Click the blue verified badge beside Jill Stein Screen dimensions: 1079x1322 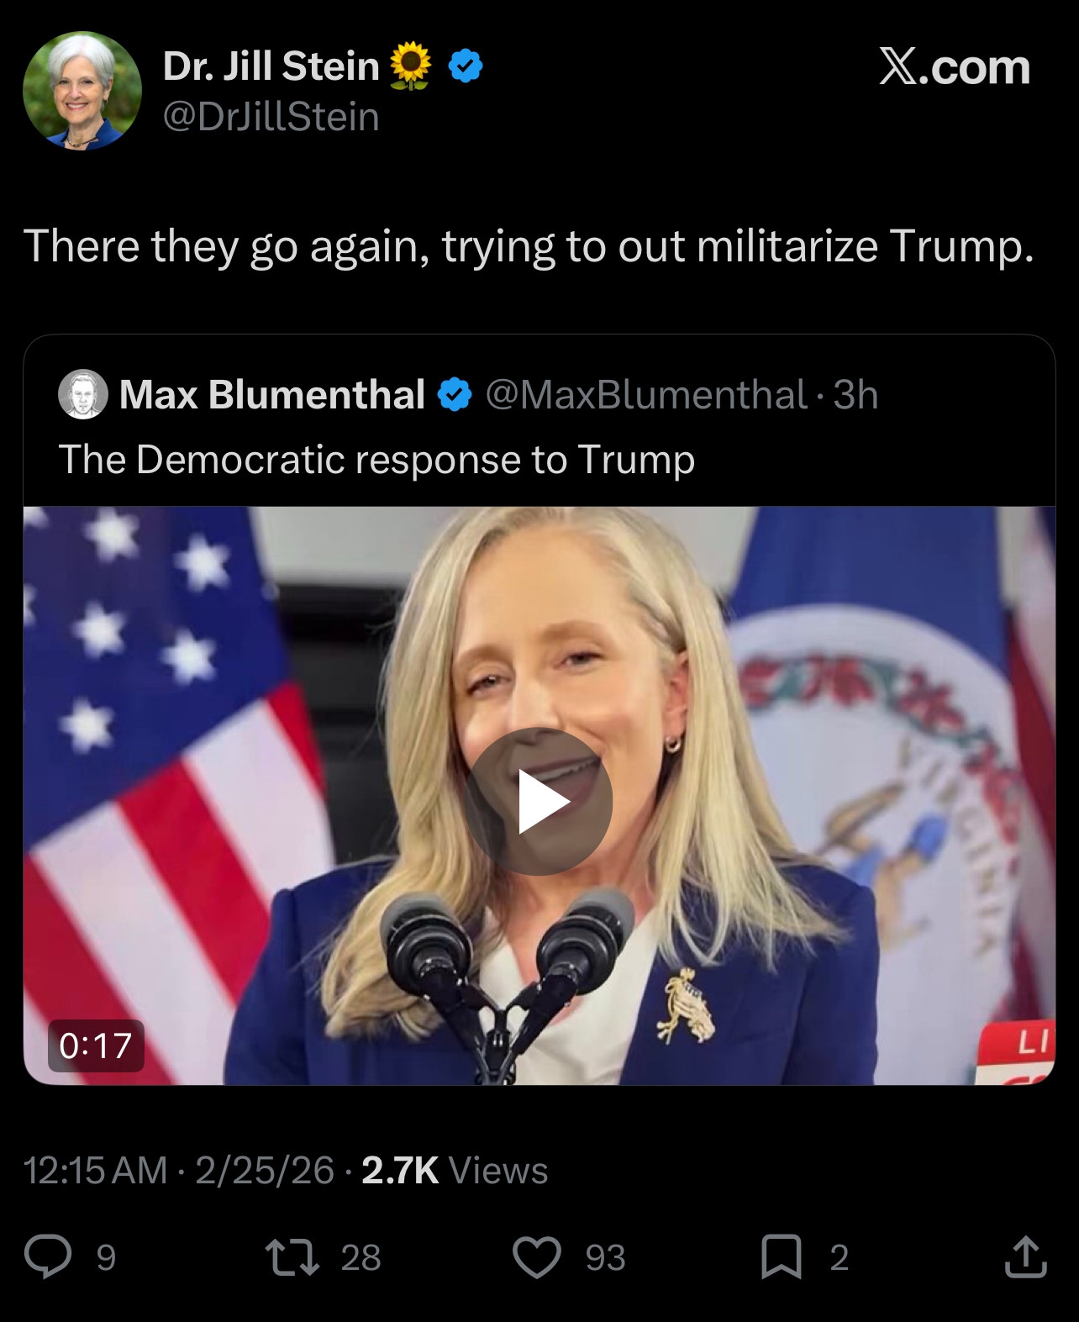coord(465,66)
